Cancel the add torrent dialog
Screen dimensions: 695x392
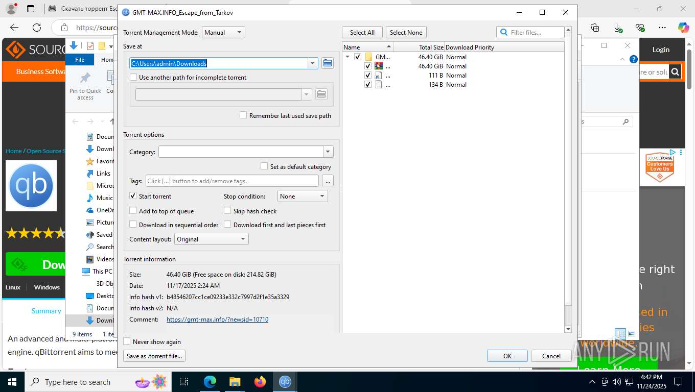[x=551, y=356]
